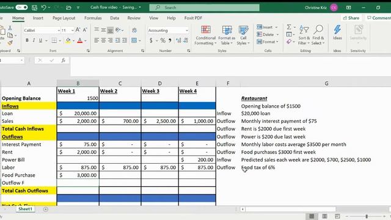The image size is (391, 220).
Task: Increase font size with large A icon
Action: coord(78,30)
